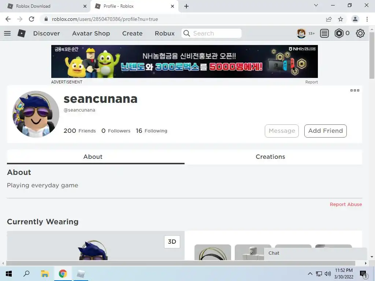The width and height of the screenshot is (375, 281).
Task: Close the Roblox Download tab
Action: point(85,6)
